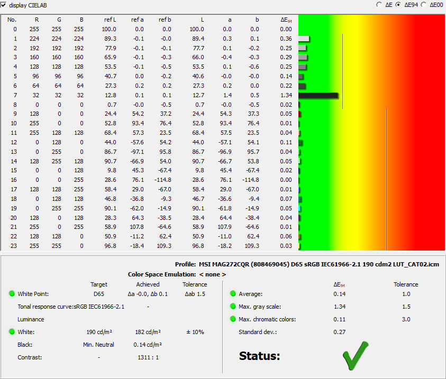This screenshot has height=379, width=446.
Task: Click the ΔE value 1.34 in row 7
Action: tap(286, 95)
